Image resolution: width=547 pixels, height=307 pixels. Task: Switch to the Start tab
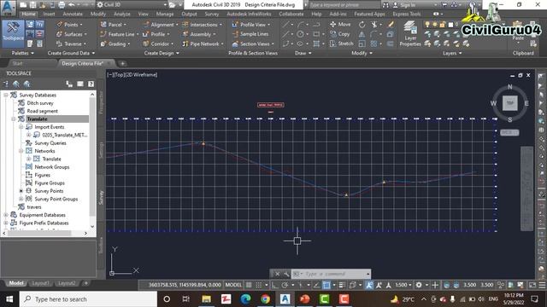click(x=17, y=63)
